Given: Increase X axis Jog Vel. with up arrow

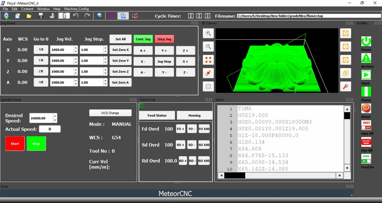Looking at the screenshot, I should [76, 48].
